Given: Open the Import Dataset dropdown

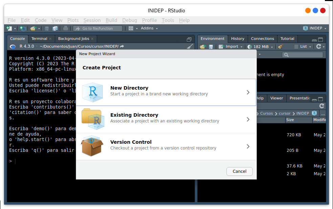Looking at the screenshot, I should (231, 47).
